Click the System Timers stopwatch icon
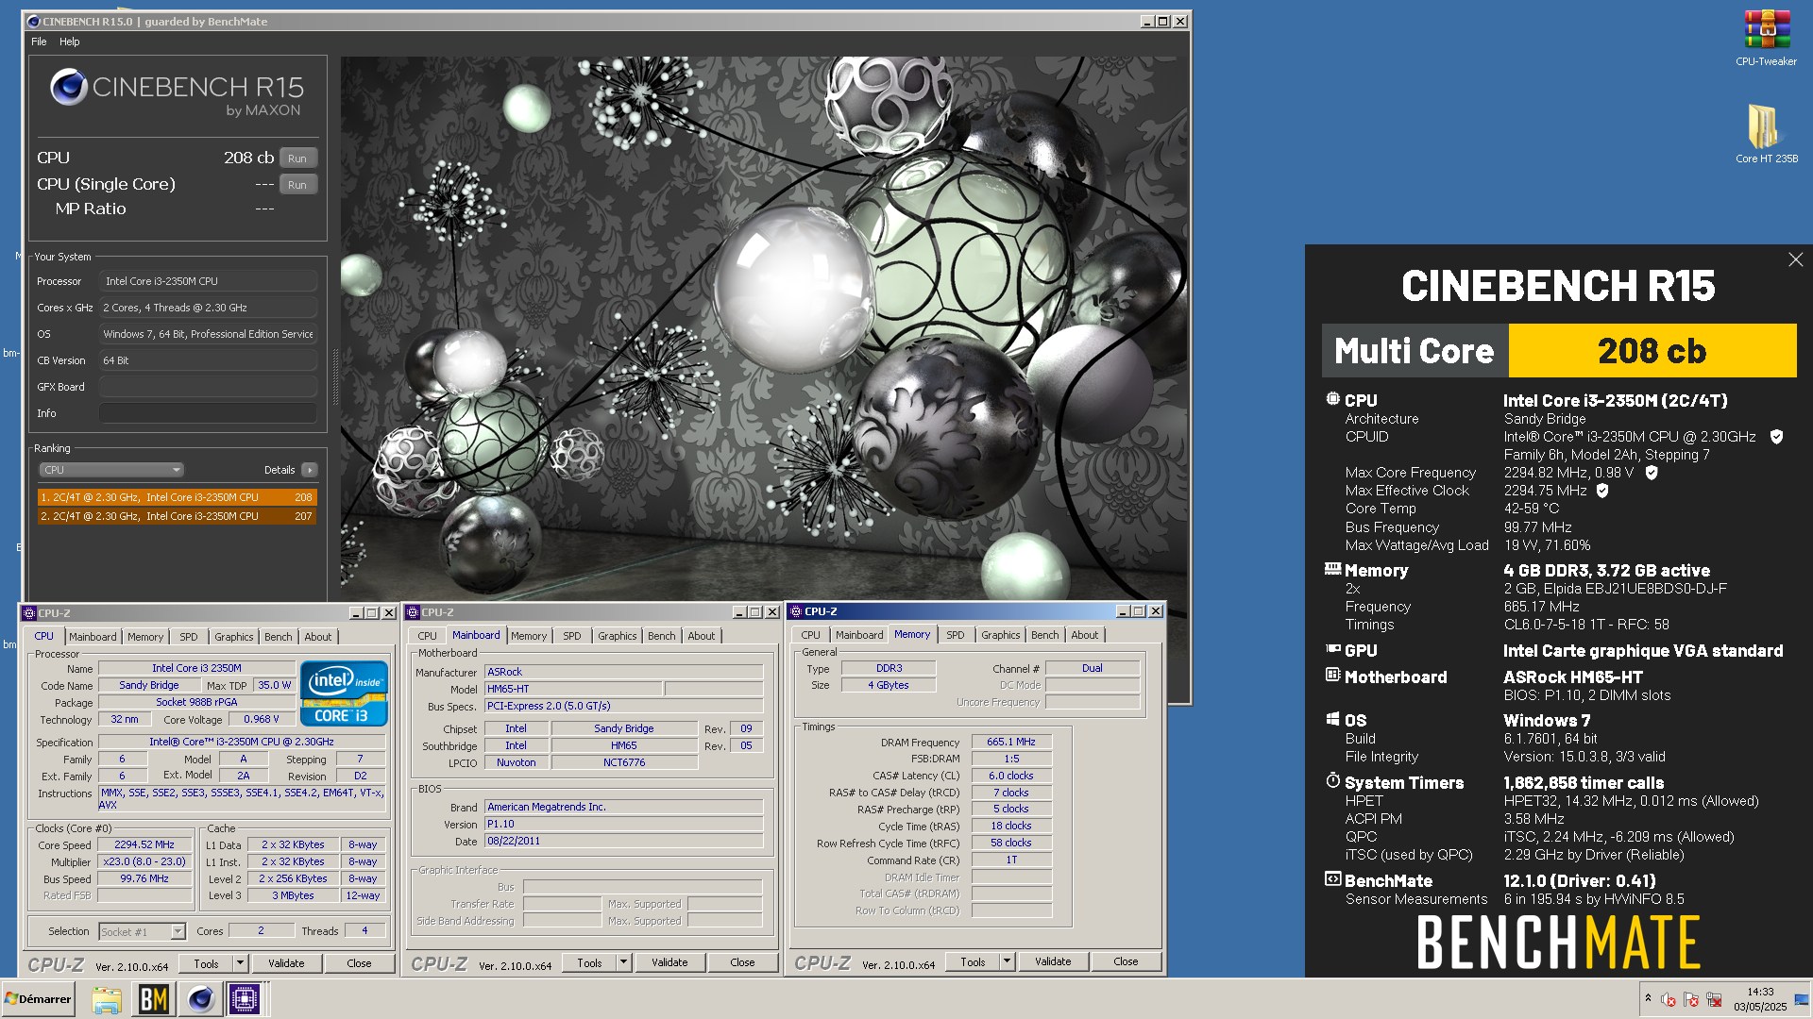The width and height of the screenshot is (1813, 1019). 1332,780
